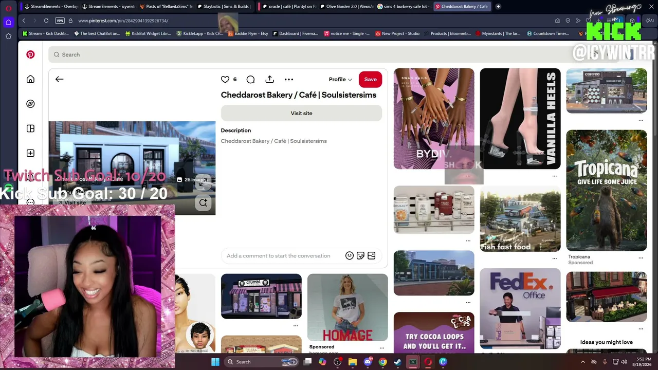
Task: Open the Explore compass icon in sidebar
Action: coord(30,104)
